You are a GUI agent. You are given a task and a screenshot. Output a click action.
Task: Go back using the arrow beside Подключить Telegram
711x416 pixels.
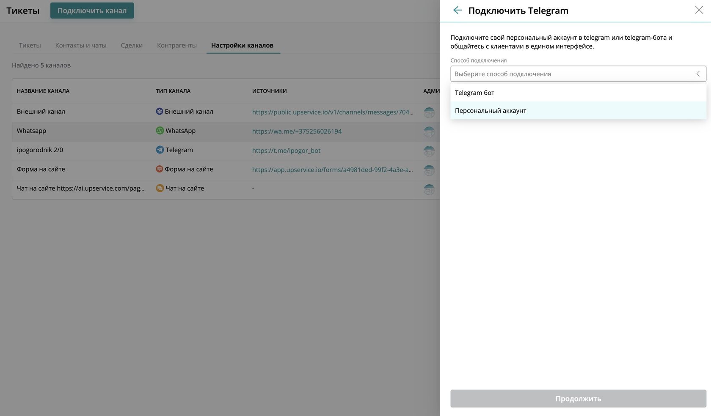point(457,10)
